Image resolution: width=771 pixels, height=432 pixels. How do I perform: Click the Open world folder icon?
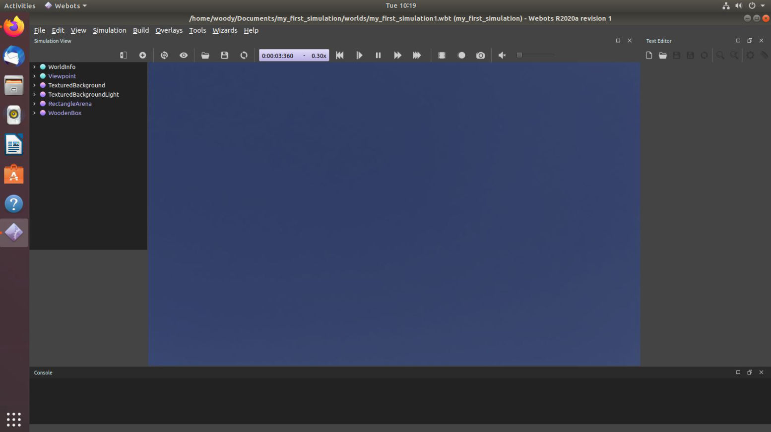click(x=205, y=55)
